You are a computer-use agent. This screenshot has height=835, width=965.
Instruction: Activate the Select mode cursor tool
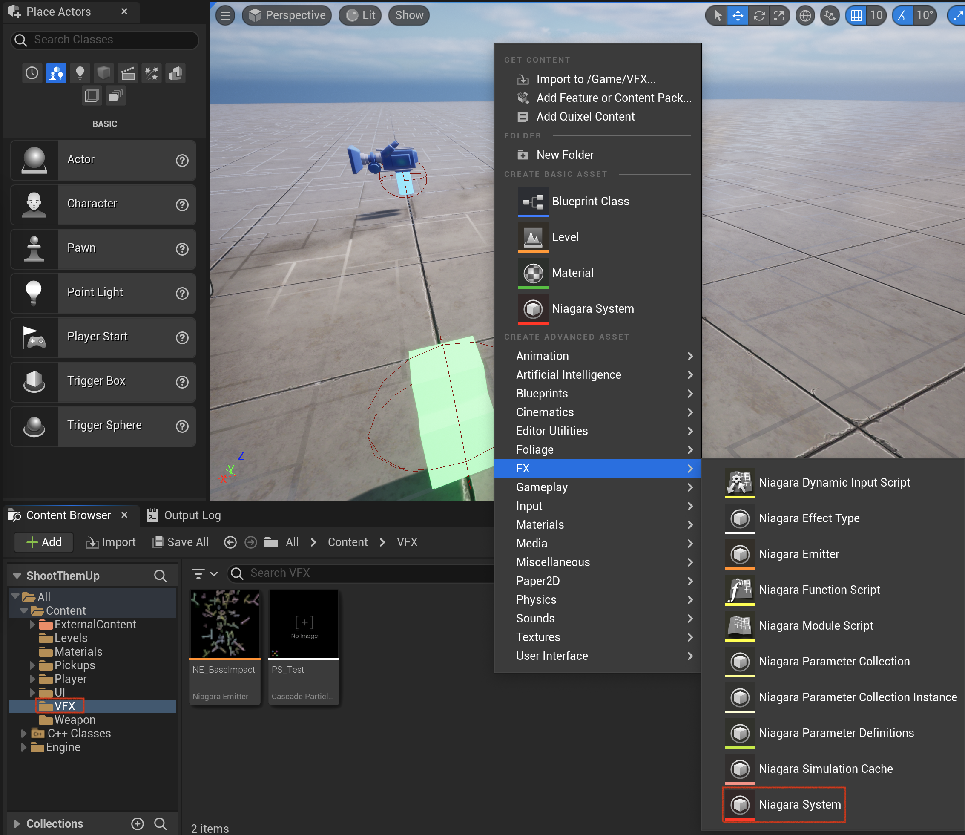pyautogui.click(x=717, y=16)
